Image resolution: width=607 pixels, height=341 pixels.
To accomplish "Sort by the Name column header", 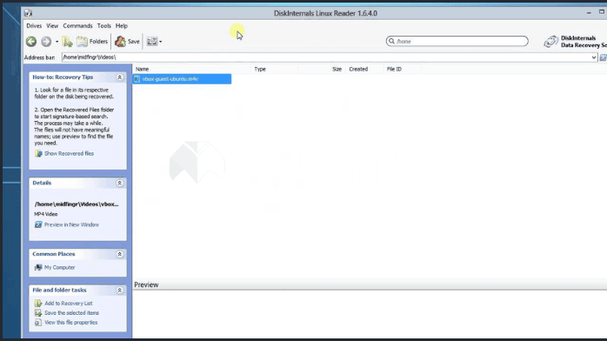I will tap(142, 69).
